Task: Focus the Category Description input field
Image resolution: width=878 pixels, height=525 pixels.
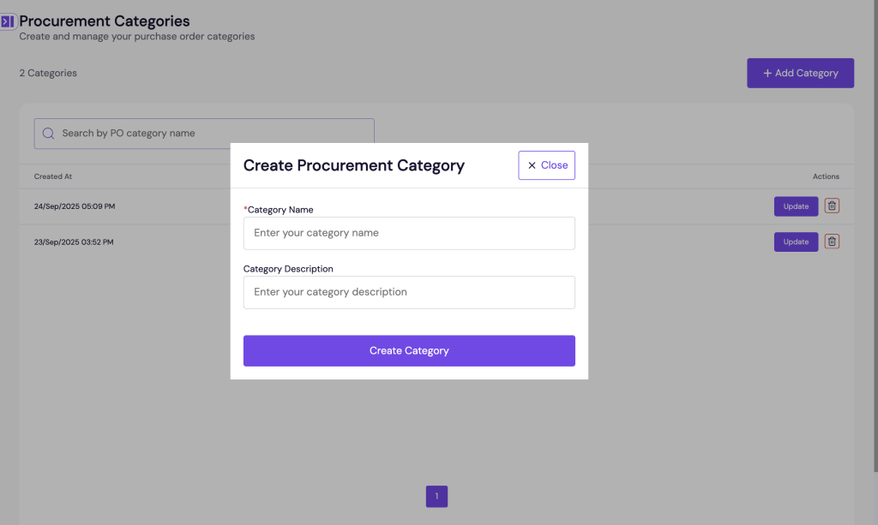Action: click(x=409, y=292)
